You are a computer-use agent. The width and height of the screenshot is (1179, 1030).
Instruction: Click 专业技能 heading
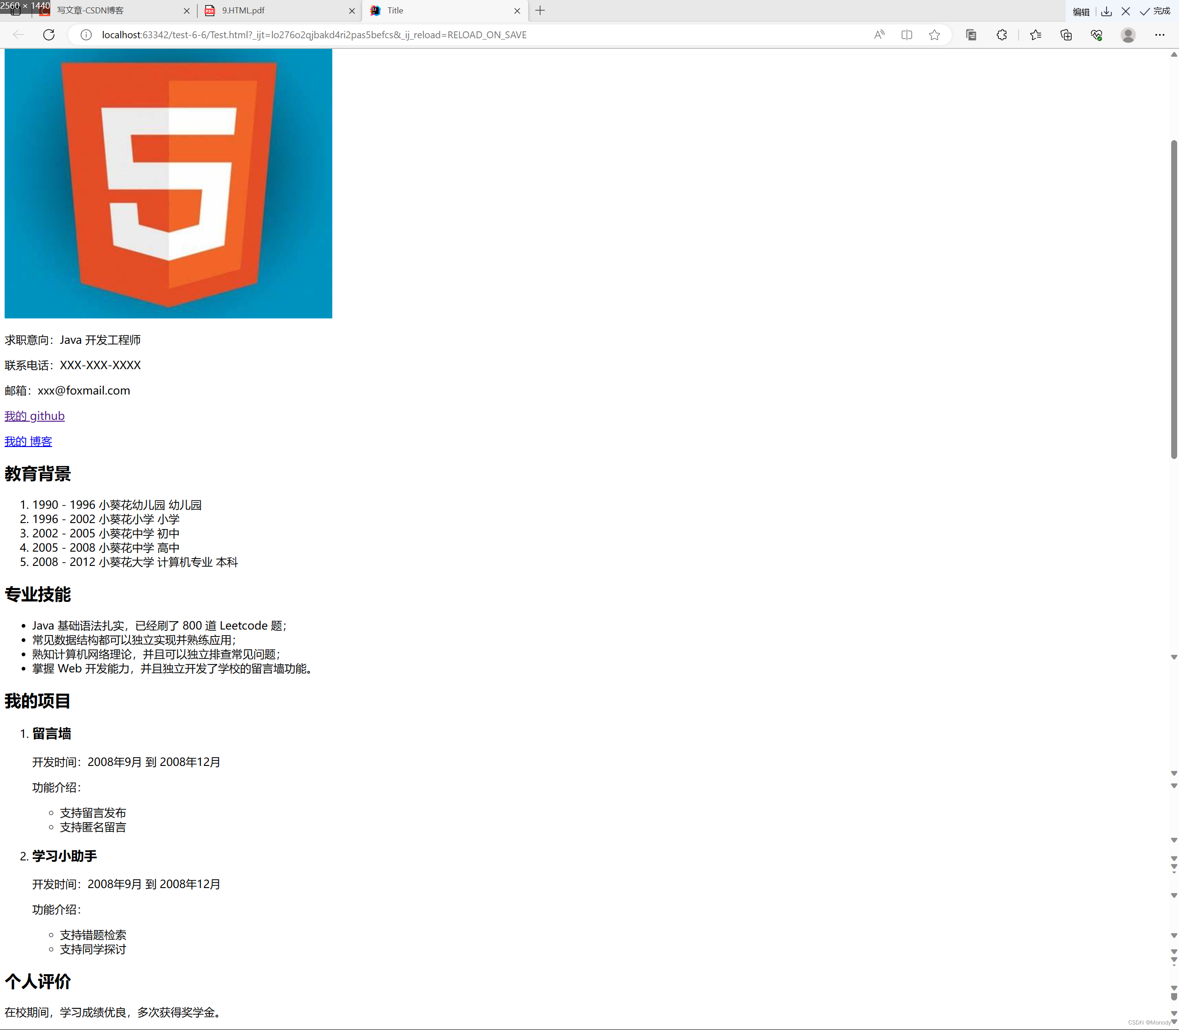(37, 594)
